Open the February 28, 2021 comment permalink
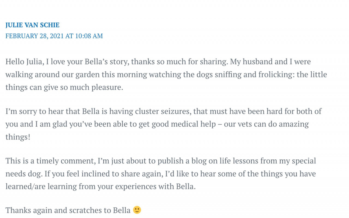The image size is (349, 218). tap(54, 36)
